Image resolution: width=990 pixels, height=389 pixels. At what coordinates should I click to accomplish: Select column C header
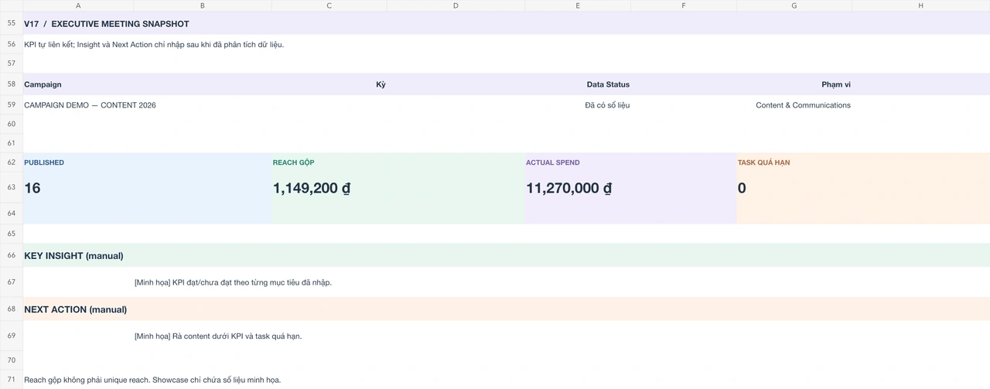(x=329, y=5)
